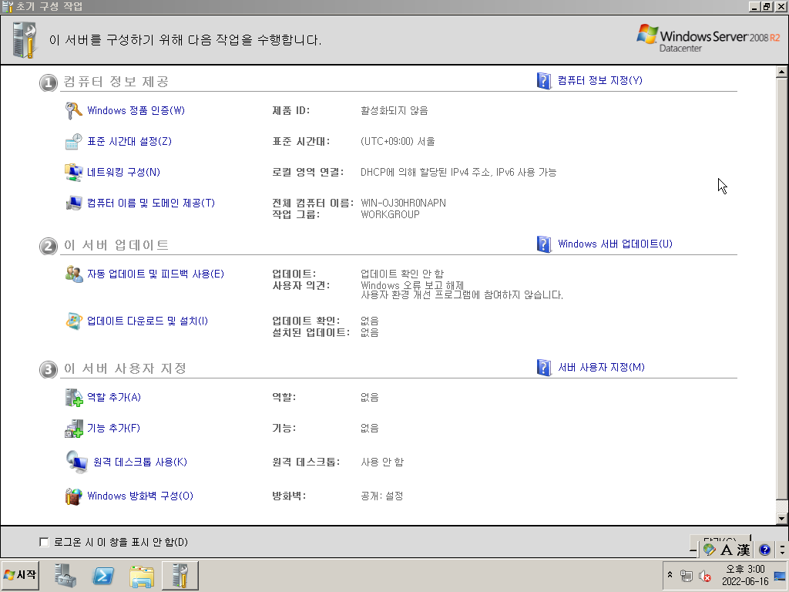789x592 pixels.
Task: Click the Show desktop tray button
Action: [x=780, y=575]
